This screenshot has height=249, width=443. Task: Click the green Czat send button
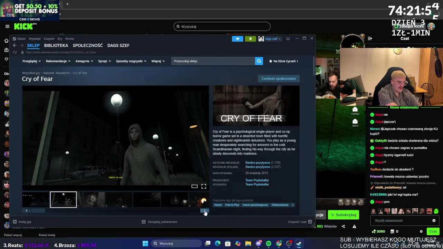click(x=433, y=231)
